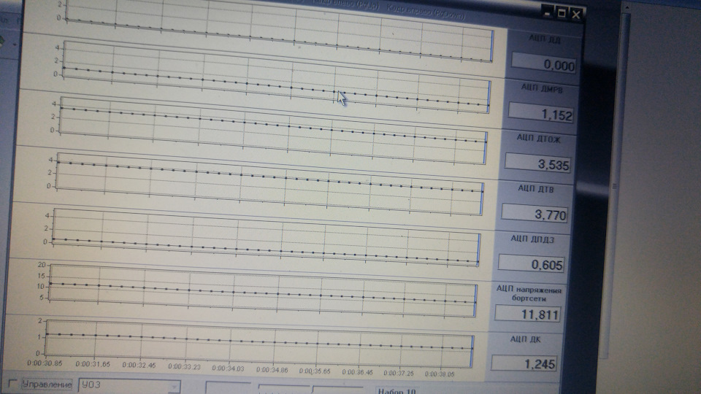
Task: Click the АЦП ДТВ label
Action: 535,189
